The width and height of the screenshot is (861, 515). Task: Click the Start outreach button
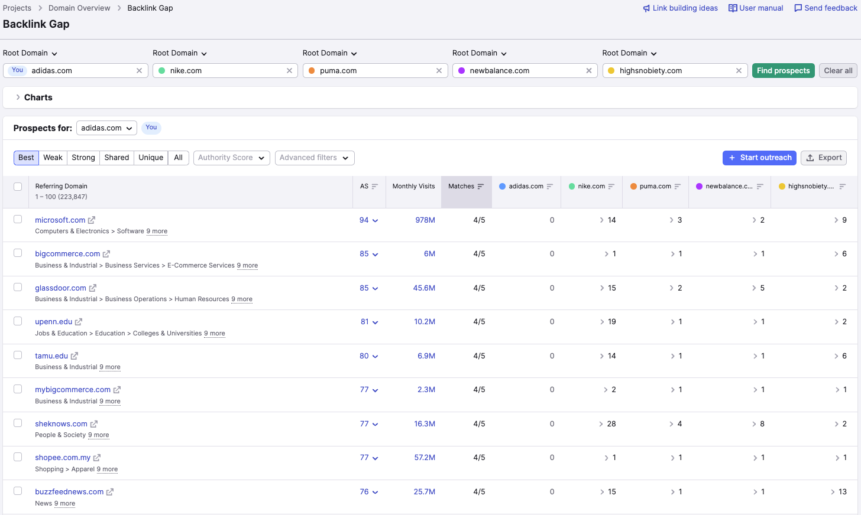(x=759, y=158)
